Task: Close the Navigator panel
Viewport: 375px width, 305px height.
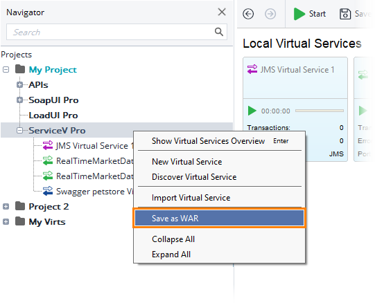Action: pyautogui.click(x=222, y=12)
